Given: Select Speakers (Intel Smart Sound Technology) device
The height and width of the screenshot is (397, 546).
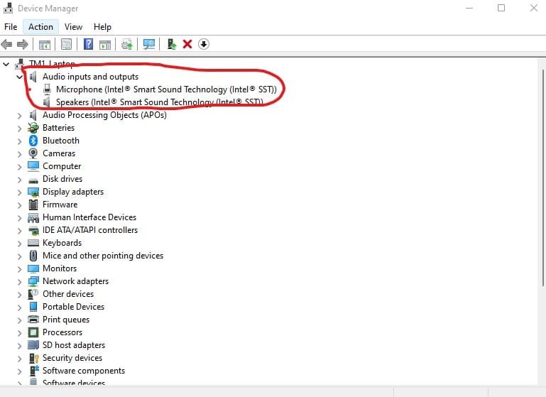Looking at the screenshot, I should click(160, 102).
